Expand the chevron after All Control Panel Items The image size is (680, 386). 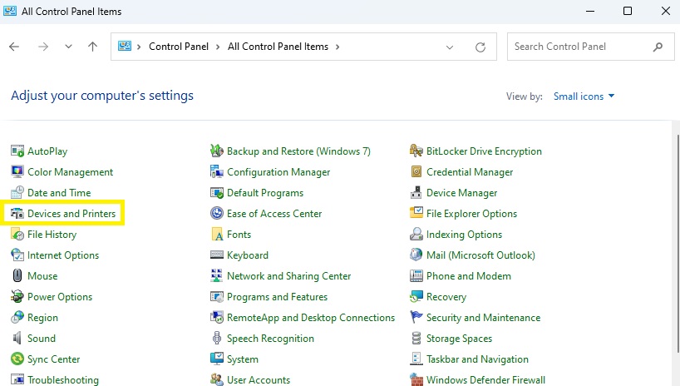[x=338, y=47]
